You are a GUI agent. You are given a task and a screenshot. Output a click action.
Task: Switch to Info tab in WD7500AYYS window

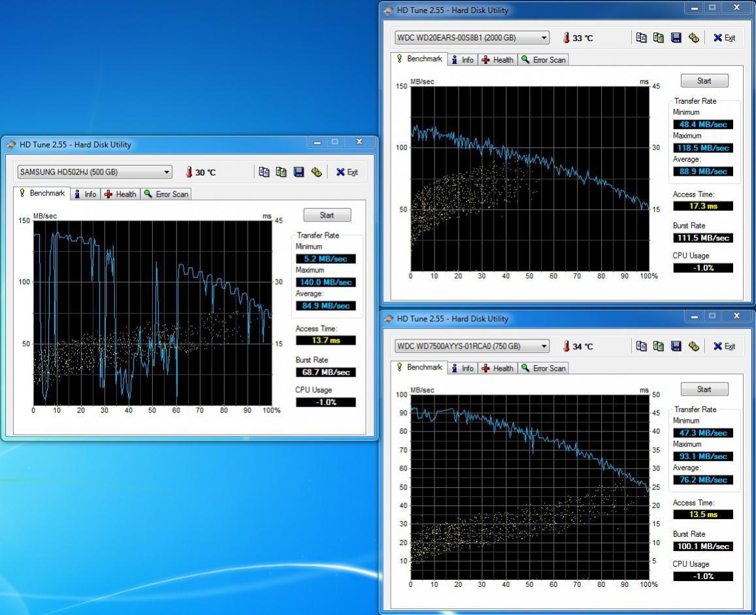click(x=463, y=368)
